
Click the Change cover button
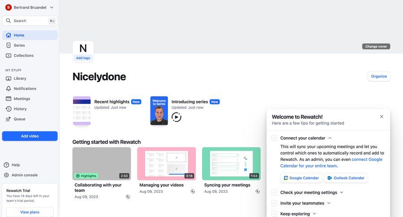pyautogui.click(x=376, y=47)
